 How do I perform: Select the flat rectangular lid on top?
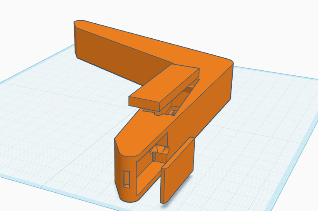coord(164,87)
